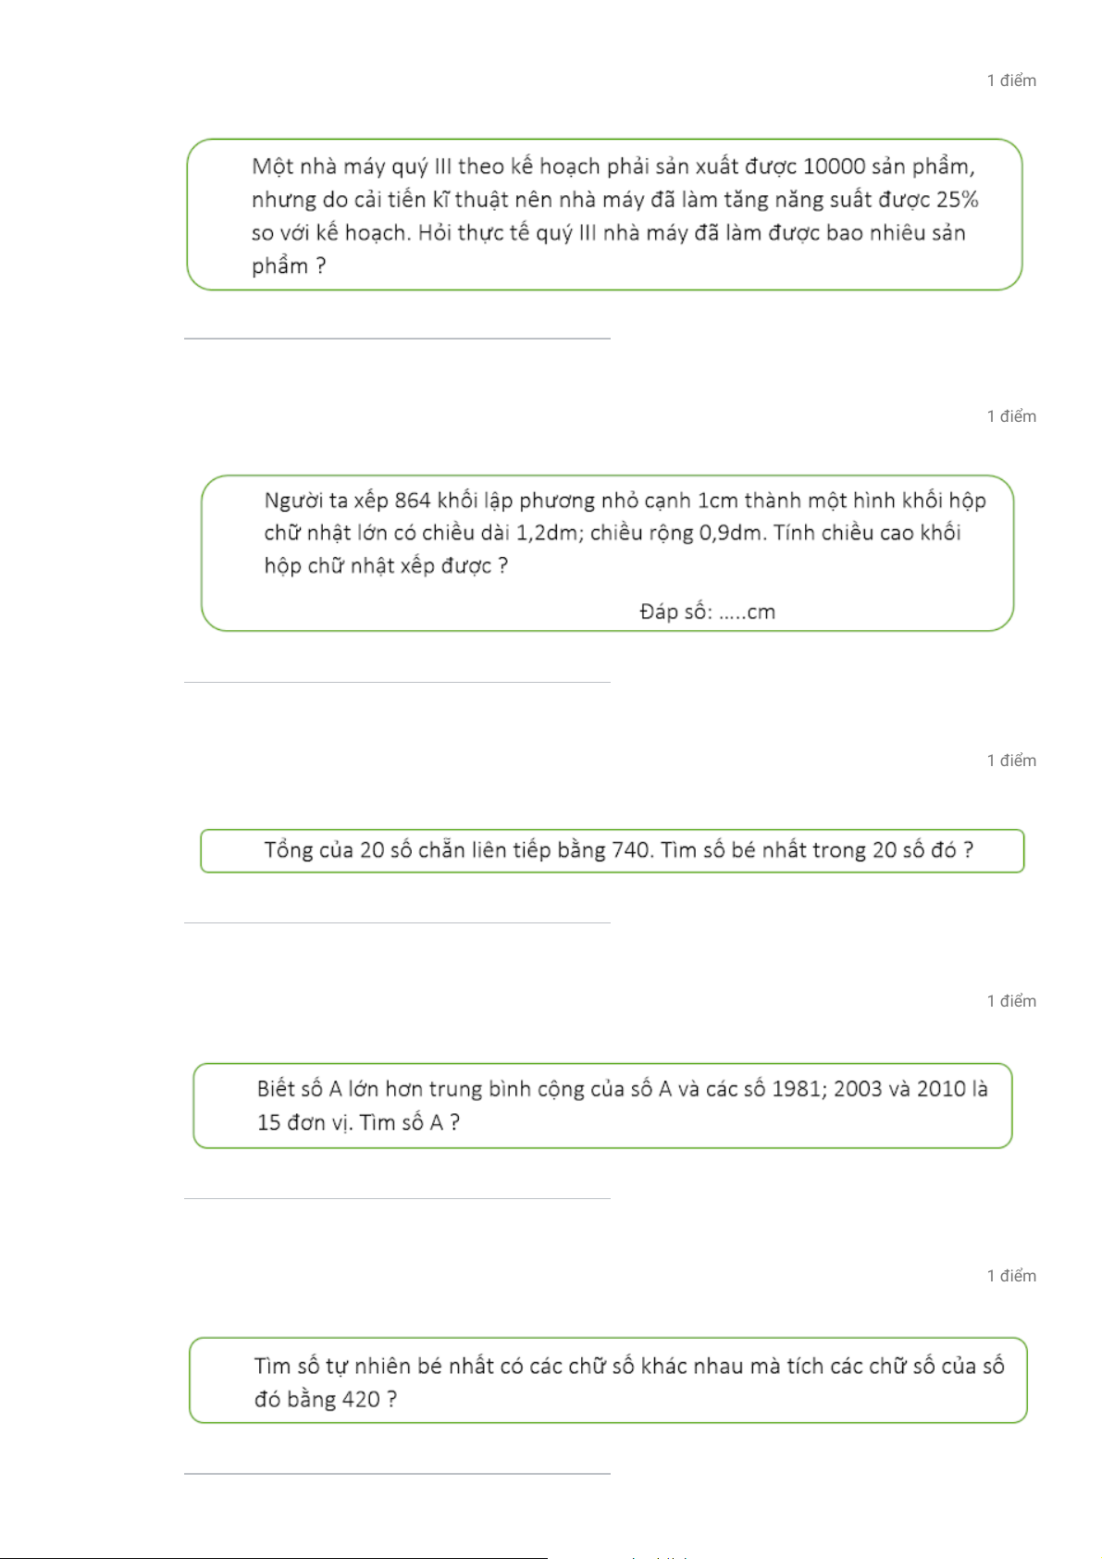Click the 'Đáp số: .....cm' text
The image size is (1102, 1559).
(x=708, y=612)
